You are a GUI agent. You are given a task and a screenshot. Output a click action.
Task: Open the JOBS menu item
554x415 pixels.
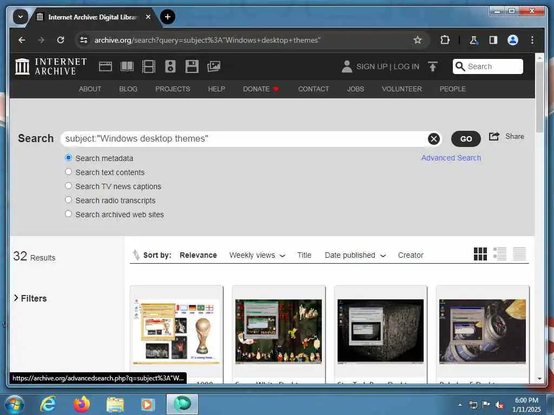tap(355, 89)
